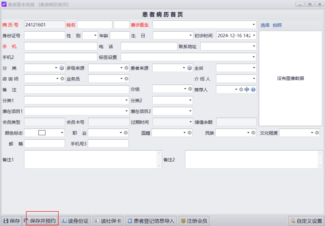Click the 注册会员 button
The width and height of the screenshot is (325, 226).
[194, 221]
